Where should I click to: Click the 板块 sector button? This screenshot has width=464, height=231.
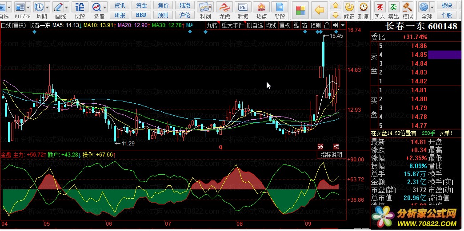(447, 5)
